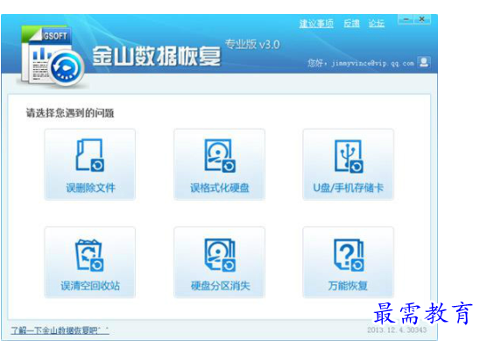
Task: Click the 2013.12.4.30343 build number
Action: coord(397,330)
